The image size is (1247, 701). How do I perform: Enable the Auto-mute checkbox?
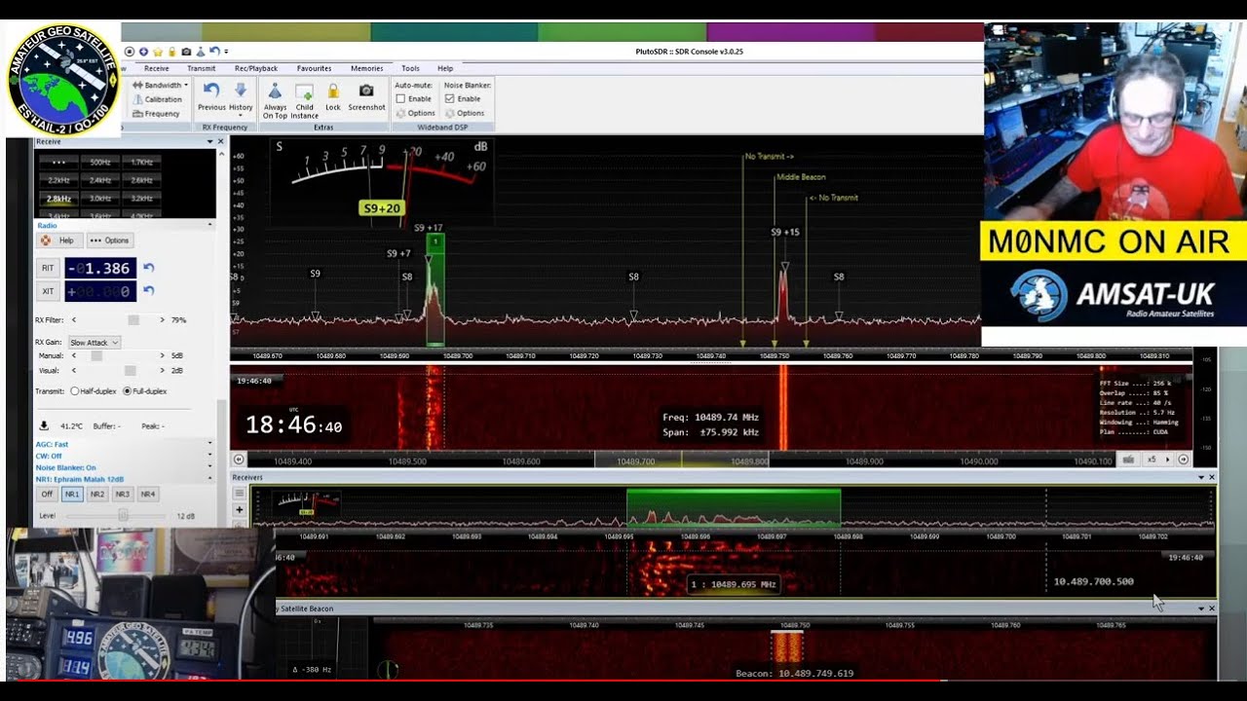[x=400, y=99]
